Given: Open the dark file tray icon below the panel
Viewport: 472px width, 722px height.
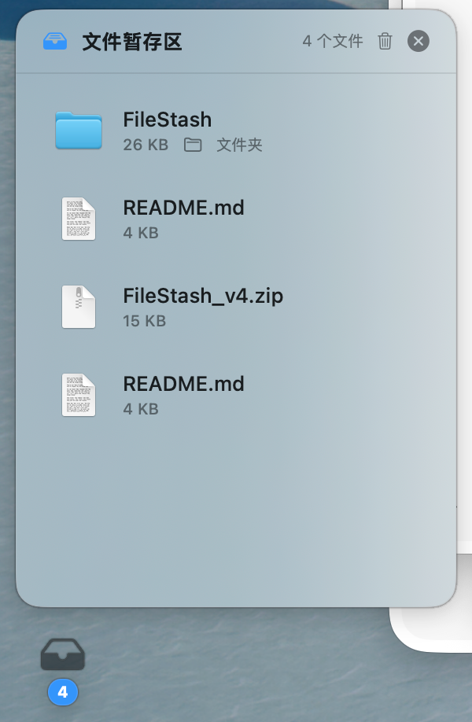Looking at the screenshot, I should point(63,654).
